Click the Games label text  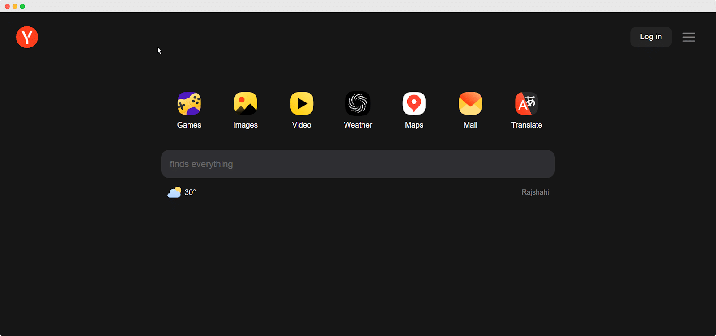tap(189, 125)
